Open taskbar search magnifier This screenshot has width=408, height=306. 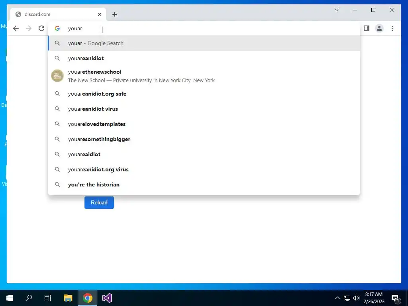click(29, 298)
